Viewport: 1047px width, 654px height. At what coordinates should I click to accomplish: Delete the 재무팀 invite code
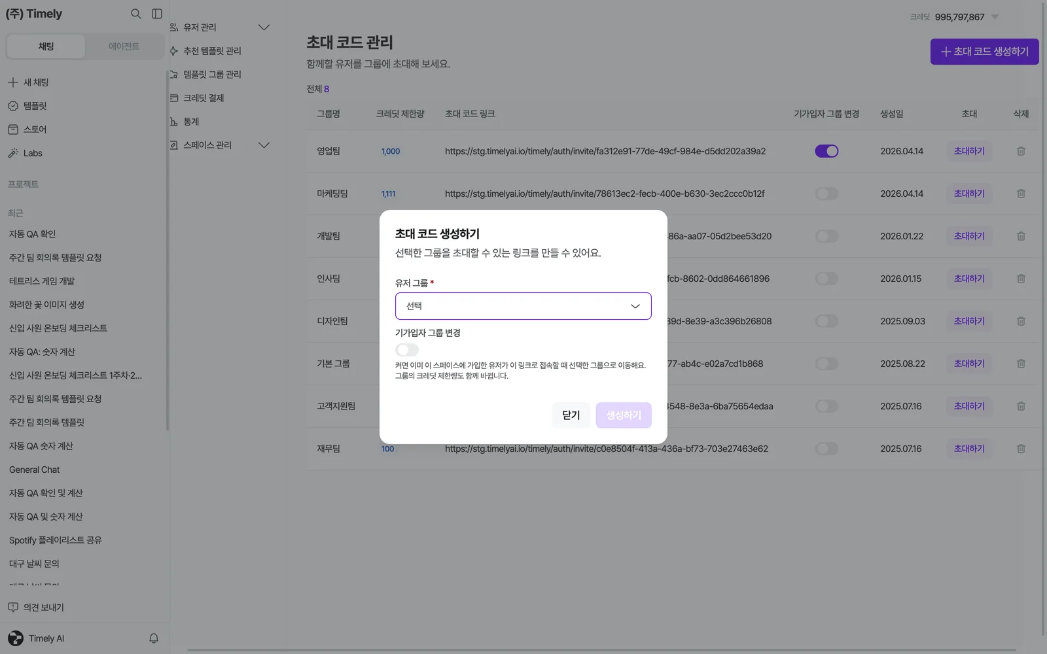tap(1021, 449)
